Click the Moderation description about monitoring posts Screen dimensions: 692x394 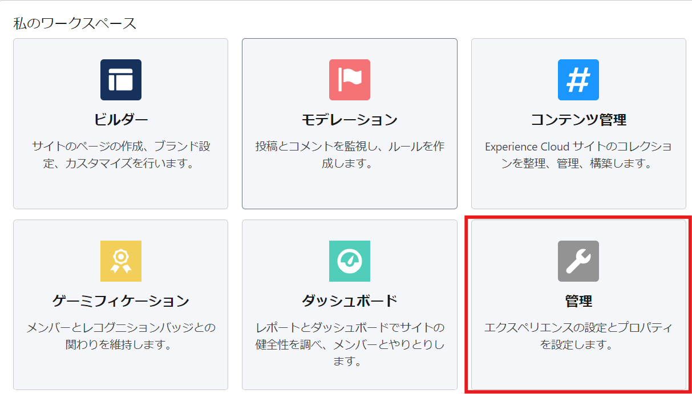(x=349, y=155)
